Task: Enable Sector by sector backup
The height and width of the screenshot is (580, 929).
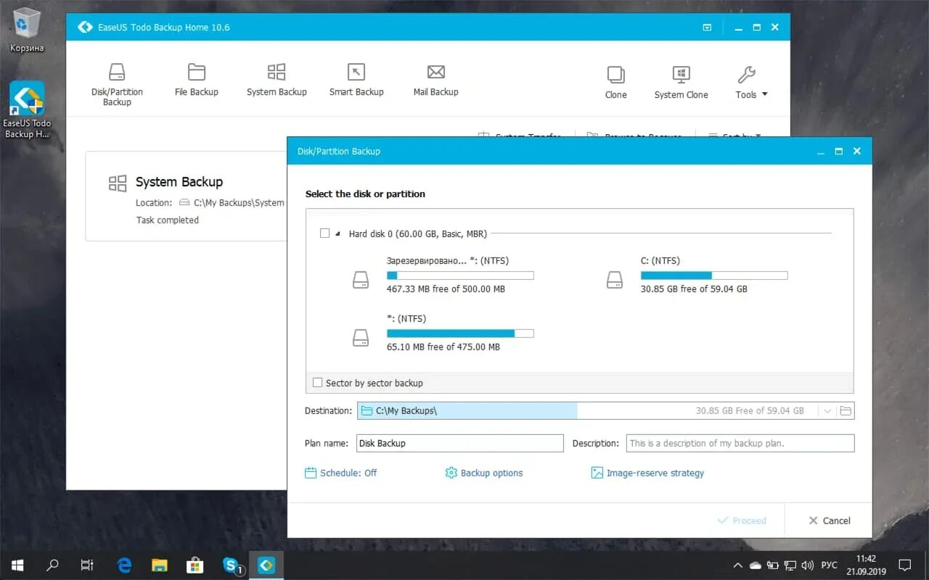Action: (317, 382)
